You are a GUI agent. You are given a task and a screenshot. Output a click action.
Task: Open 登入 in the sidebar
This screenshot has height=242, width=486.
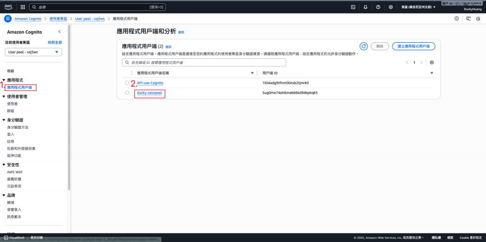tap(10, 134)
